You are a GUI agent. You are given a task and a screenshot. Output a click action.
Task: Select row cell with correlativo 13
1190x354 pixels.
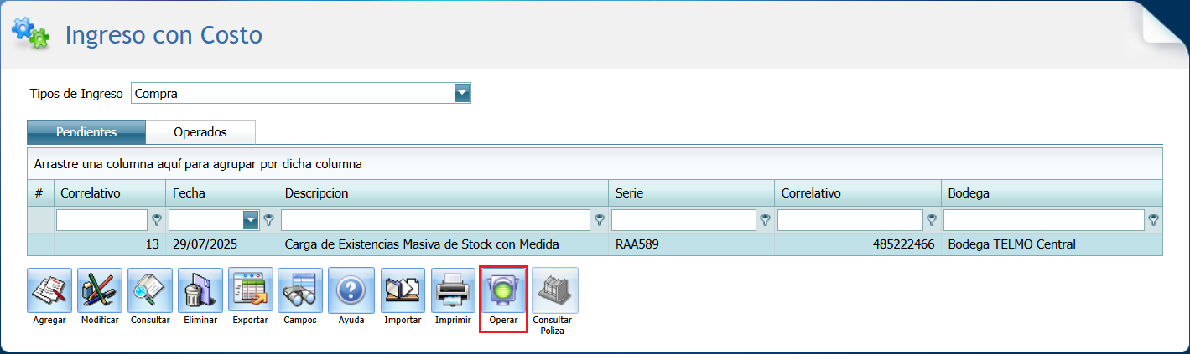(x=110, y=244)
